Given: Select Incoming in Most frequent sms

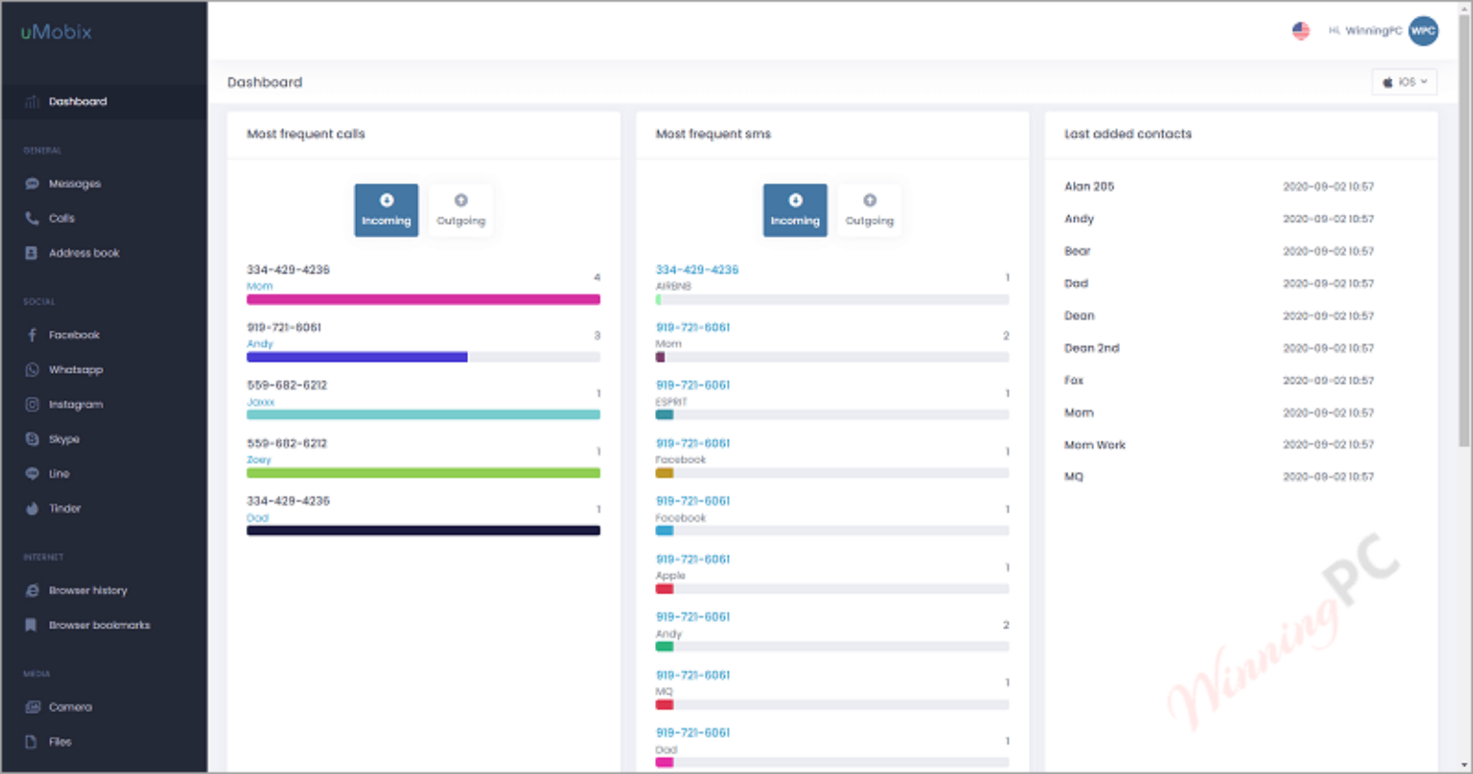Looking at the screenshot, I should tap(795, 211).
